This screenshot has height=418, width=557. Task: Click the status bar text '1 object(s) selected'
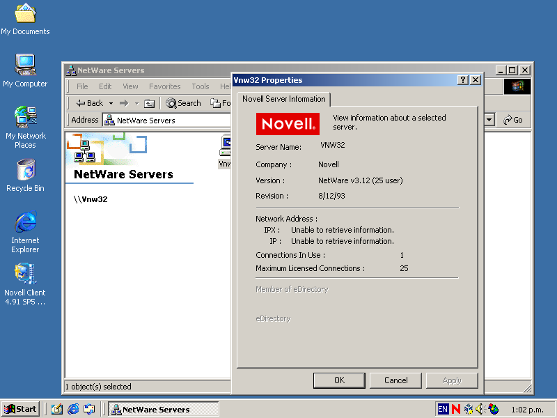point(98,387)
